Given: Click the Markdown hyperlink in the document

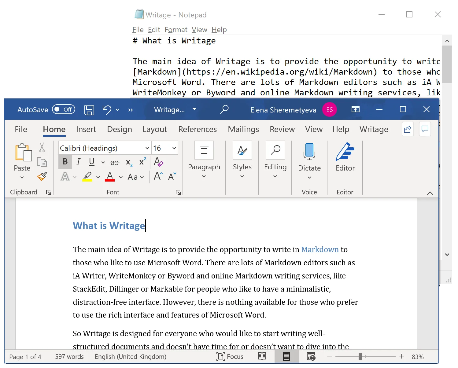Looking at the screenshot, I should (320, 249).
